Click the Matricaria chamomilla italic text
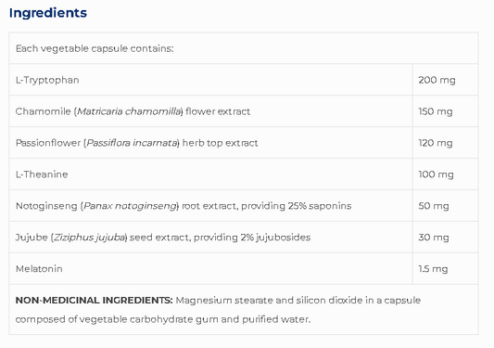The width and height of the screenshot is (494, 348). pyautogui.click(x=129, y=111)
